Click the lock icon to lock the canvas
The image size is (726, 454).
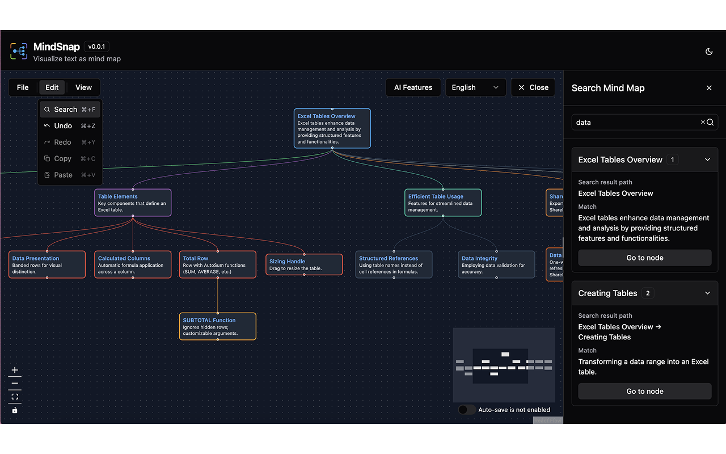pos(15,410)
